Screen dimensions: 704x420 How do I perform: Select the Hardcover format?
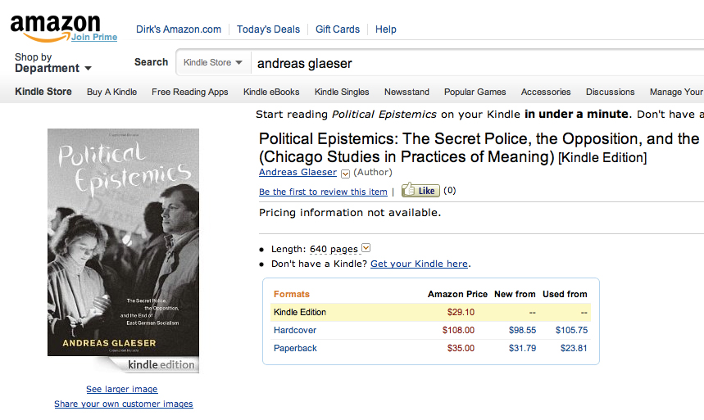(295, 330)
